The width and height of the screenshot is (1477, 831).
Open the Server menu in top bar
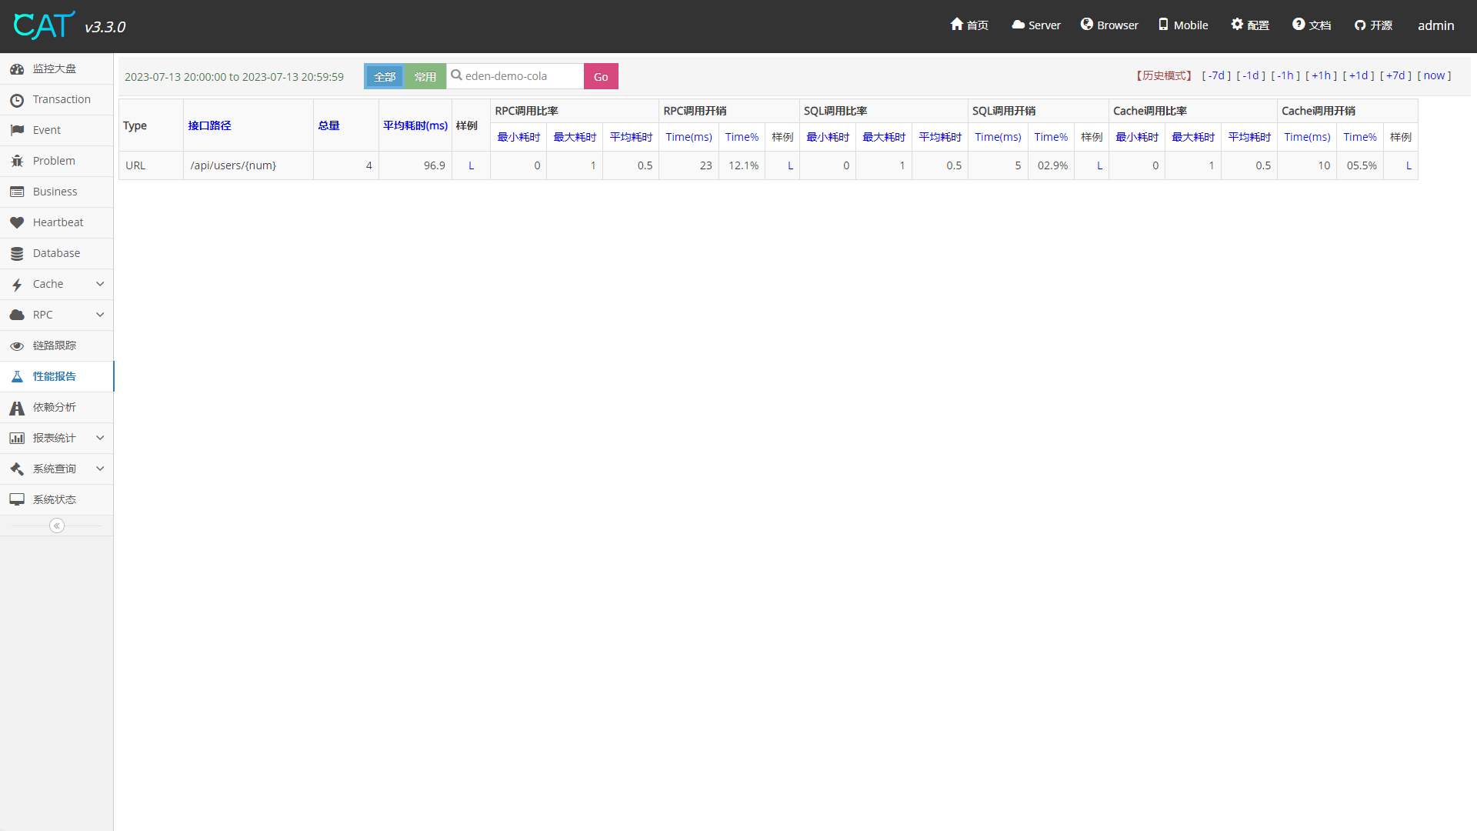pos(1035,25)
